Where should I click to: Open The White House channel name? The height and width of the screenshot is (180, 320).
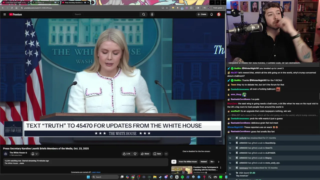tap(17, 153)
